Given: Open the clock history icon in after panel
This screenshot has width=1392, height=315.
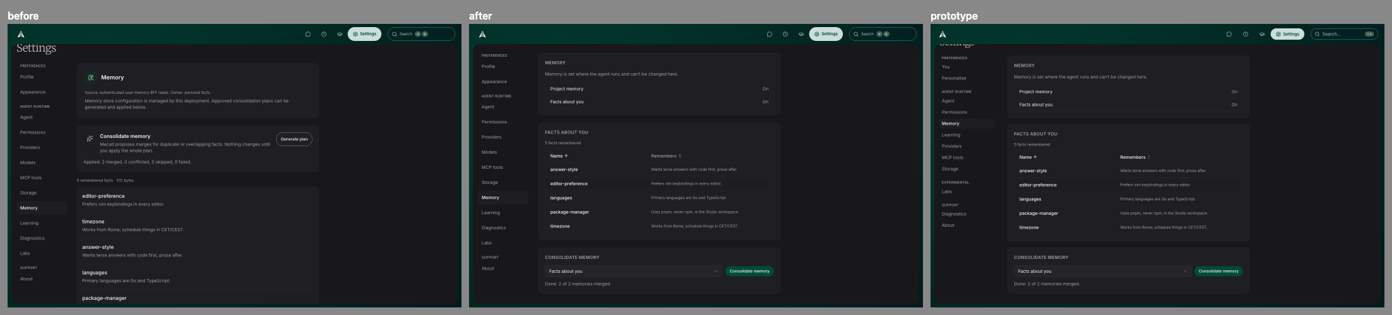Looking at the screenshot, I should [786, 34].
